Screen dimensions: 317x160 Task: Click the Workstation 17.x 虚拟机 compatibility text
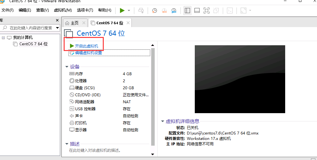point(209,139)
